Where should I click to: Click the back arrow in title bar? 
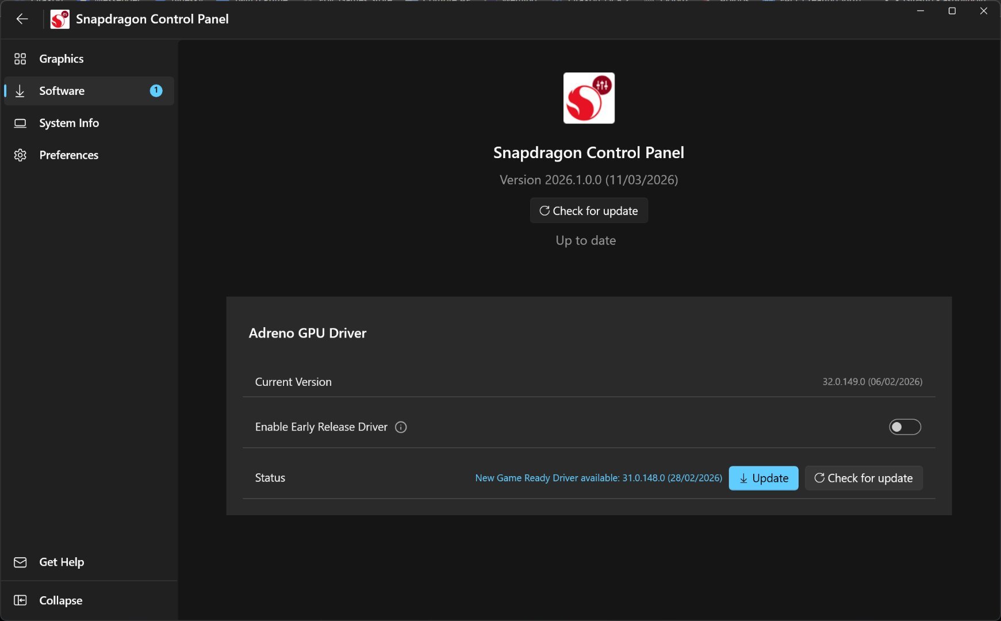22,19
